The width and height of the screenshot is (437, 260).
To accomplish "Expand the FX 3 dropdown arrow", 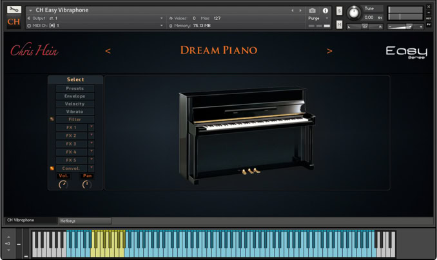I will click(x=91, y=144).
